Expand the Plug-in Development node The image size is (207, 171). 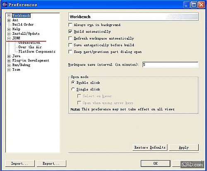[9, 61]
